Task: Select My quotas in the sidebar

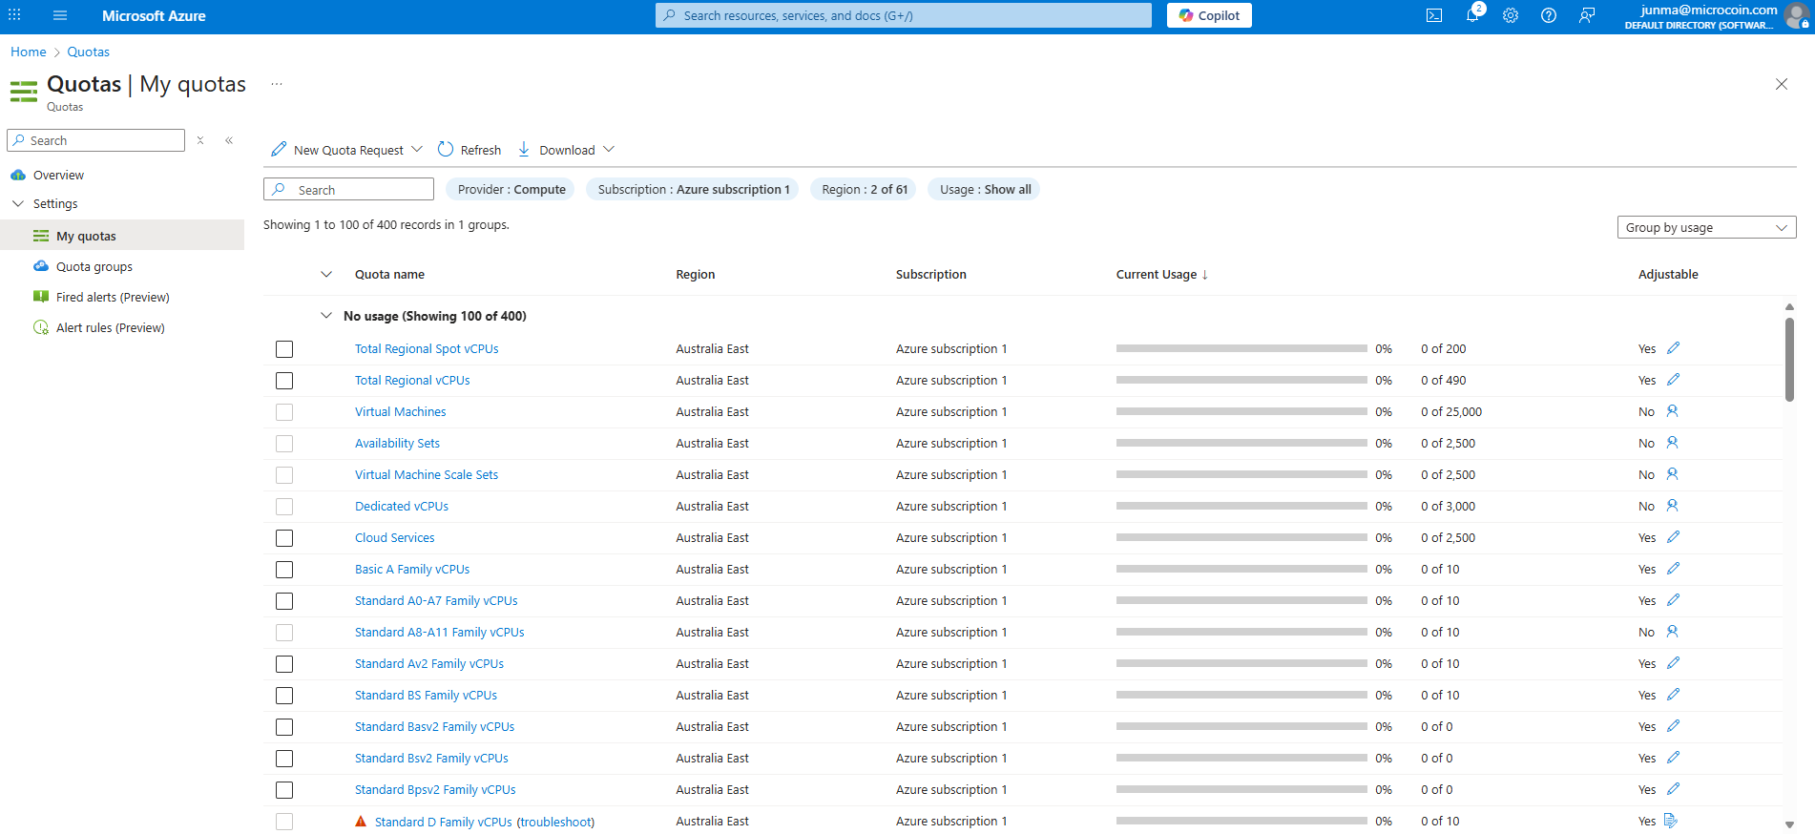Action: (122, 236)
